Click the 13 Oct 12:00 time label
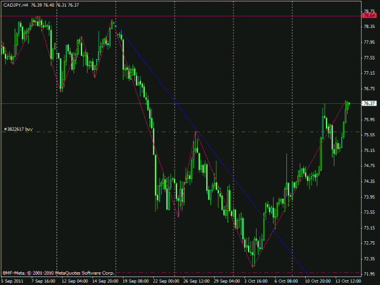 348,281
